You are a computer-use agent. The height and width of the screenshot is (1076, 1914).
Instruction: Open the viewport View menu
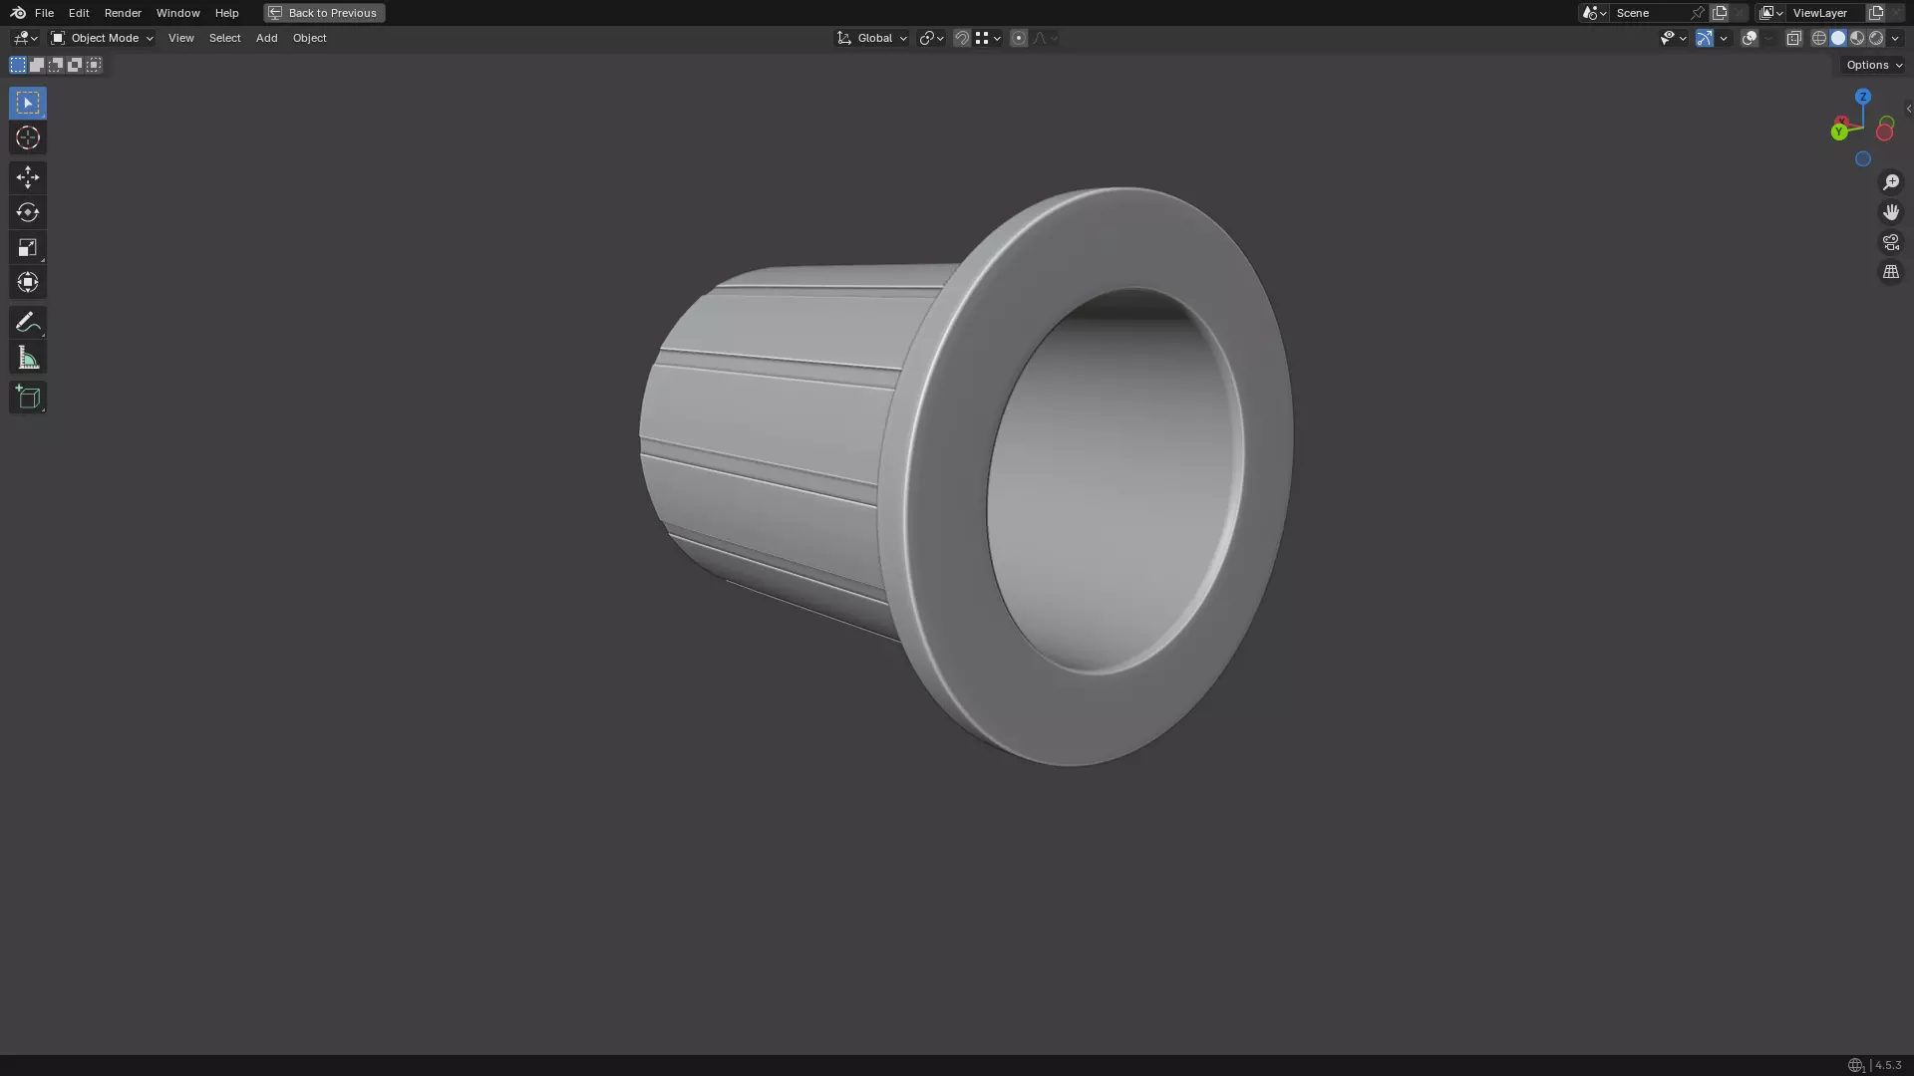181,38
